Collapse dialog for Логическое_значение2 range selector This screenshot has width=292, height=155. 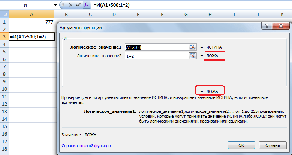tap(193, 56)
